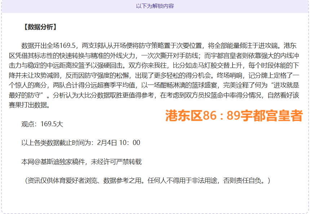Viewport: 310px width, 214px height.
Task: Click the orange '港东区86 : 89宇都宫皇者' score text
Action: (x=234, y=116)
